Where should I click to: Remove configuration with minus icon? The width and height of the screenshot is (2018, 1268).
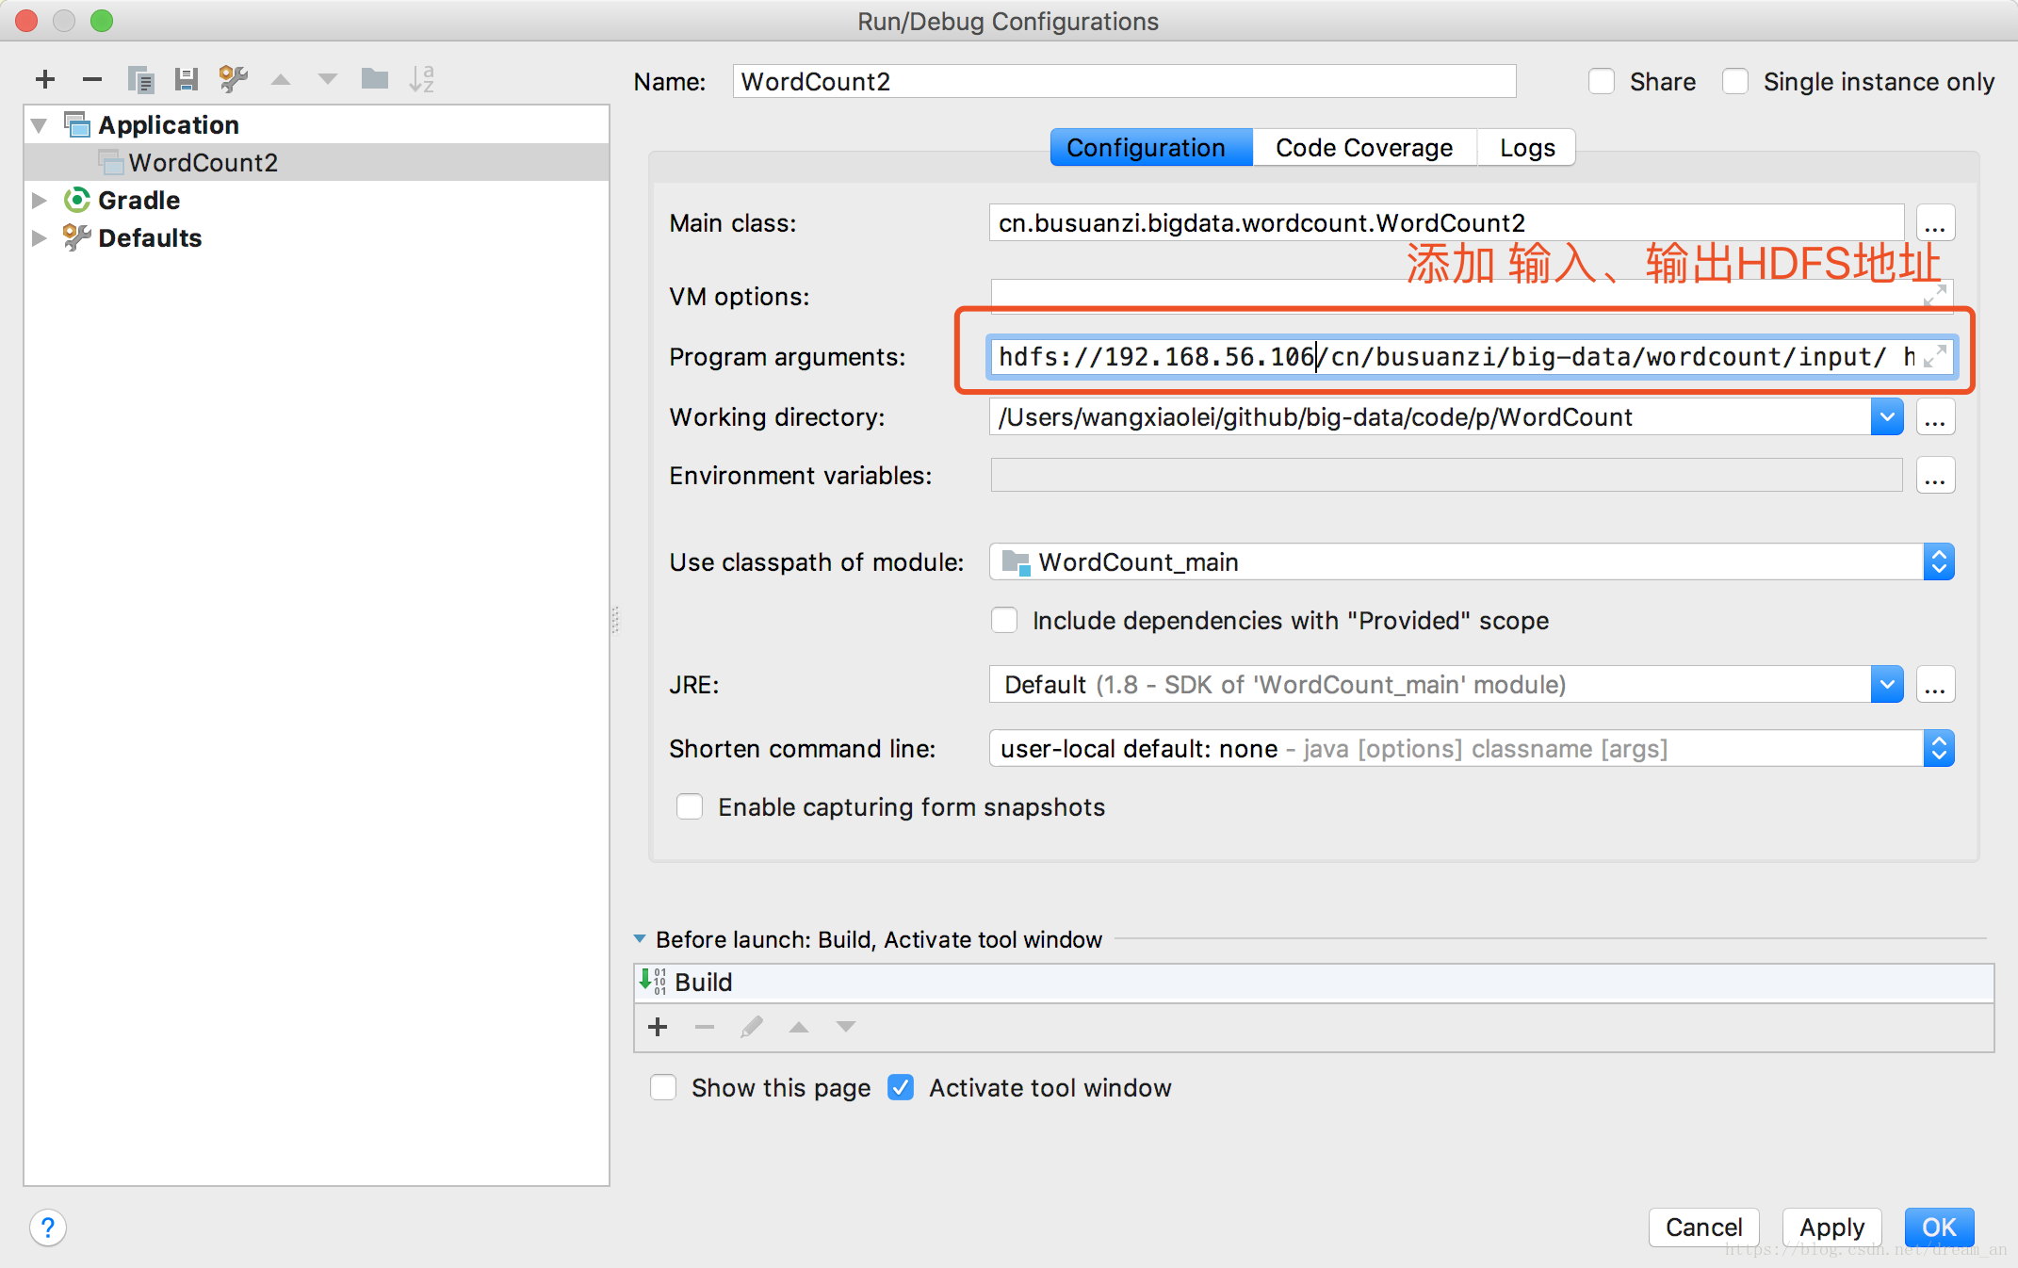coord(91,80)
